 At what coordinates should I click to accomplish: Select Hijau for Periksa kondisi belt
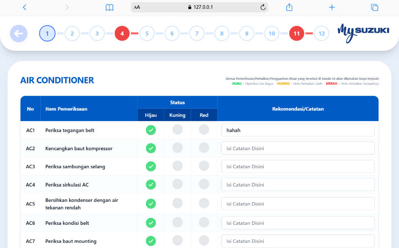click(x=151, y=223)
